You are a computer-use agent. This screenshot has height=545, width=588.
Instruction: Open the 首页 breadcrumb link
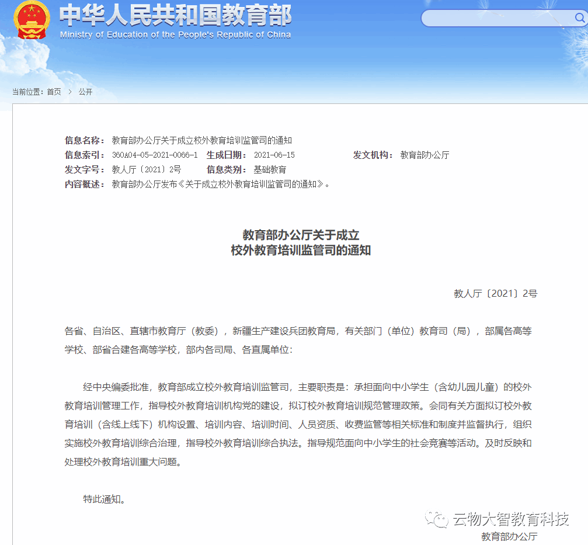tap(53, 91)
